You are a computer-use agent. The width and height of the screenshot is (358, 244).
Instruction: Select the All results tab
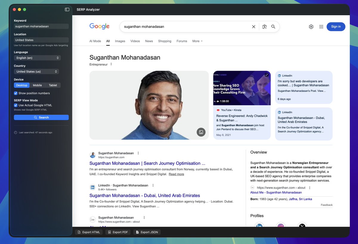108,41
